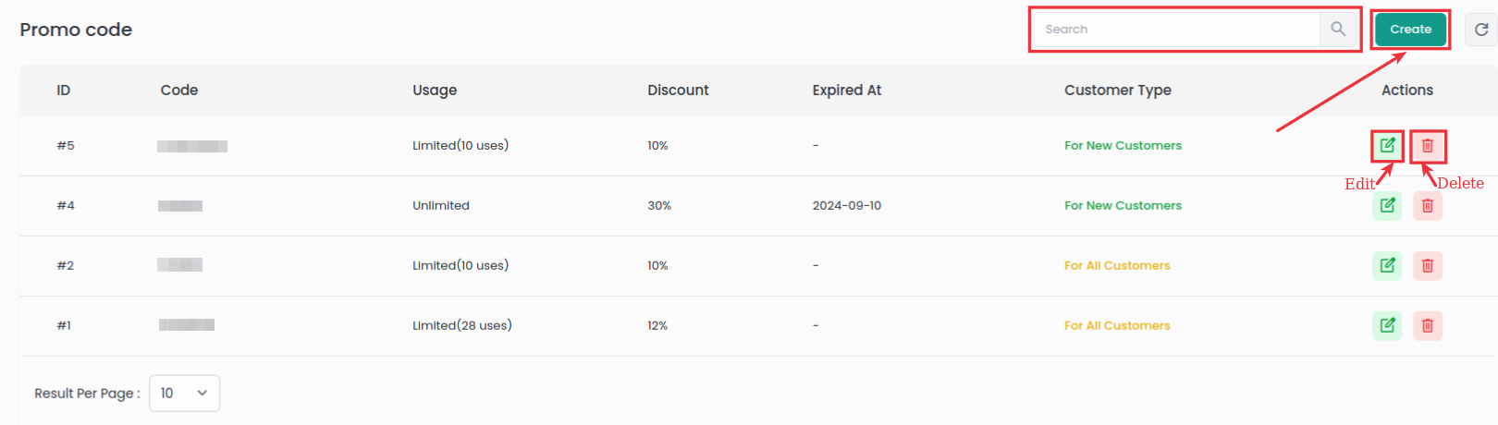Delete promo code #4

[x=1428, y=206]
